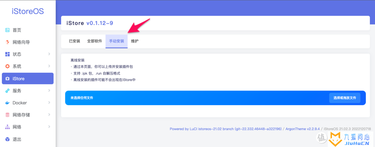Expand the 网络 menu chevron
This screenshot has height=147, width=375.
click(49, 127)
